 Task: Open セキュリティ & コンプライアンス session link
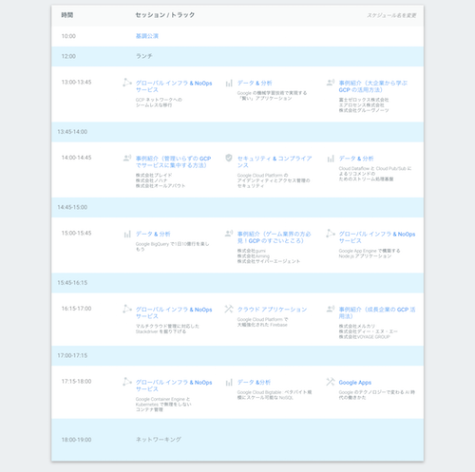(x=275, y=161)
